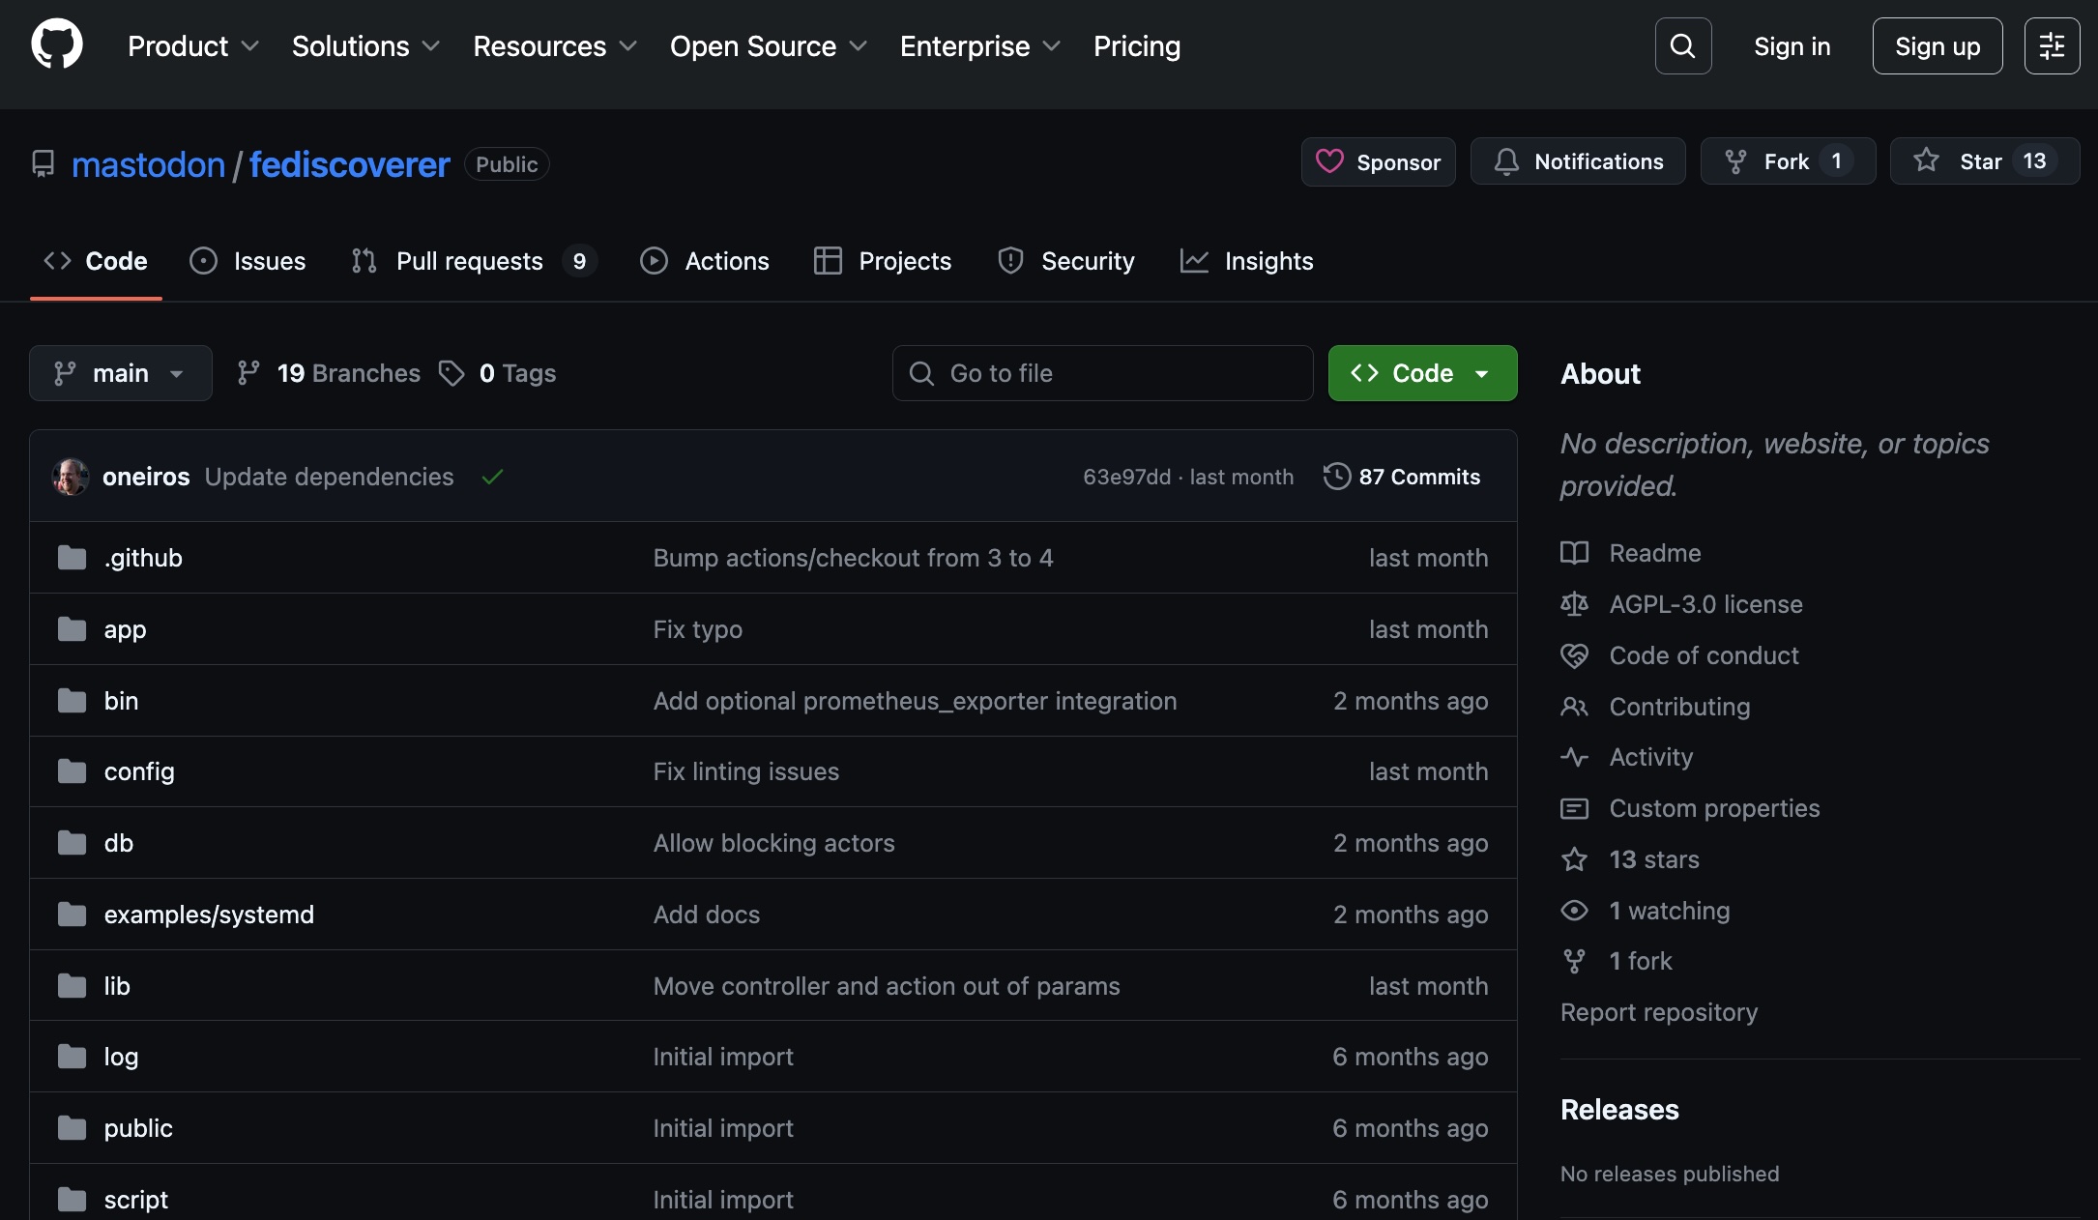The height and width of the screenshot is (1220, 2098).
Task: Click the Notifications button
Action: click(x=1578, y=161)
